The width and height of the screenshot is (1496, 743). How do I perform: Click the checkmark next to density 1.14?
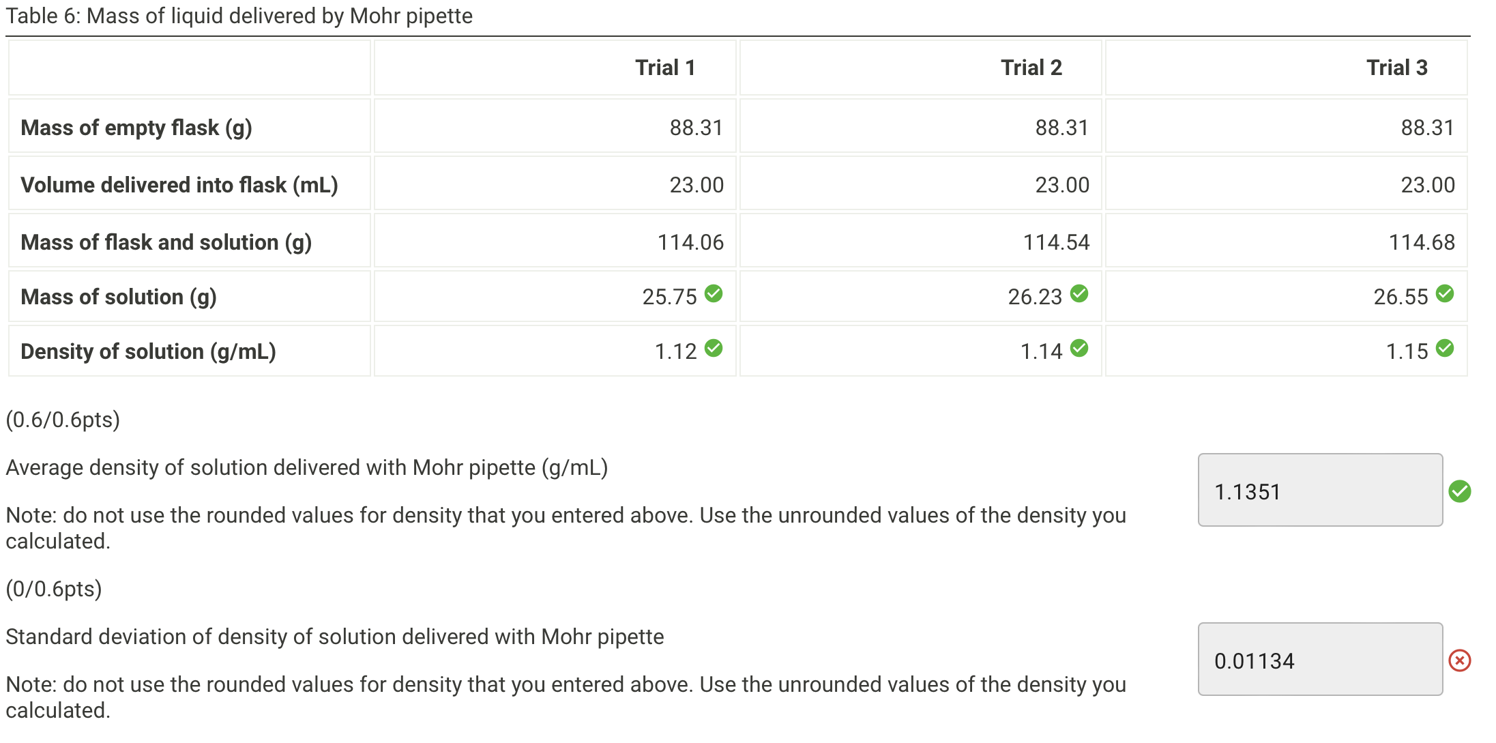pyautogui.click(x=1080, y=349)
